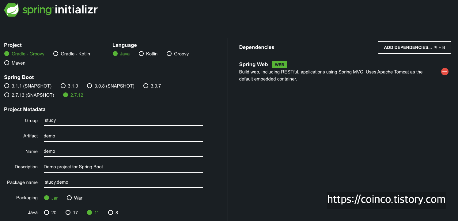Image resolution: width=458 pixels, height=221 pixels.
Task: Select Gradle - Groovy project type
Action: pos(24,54)
